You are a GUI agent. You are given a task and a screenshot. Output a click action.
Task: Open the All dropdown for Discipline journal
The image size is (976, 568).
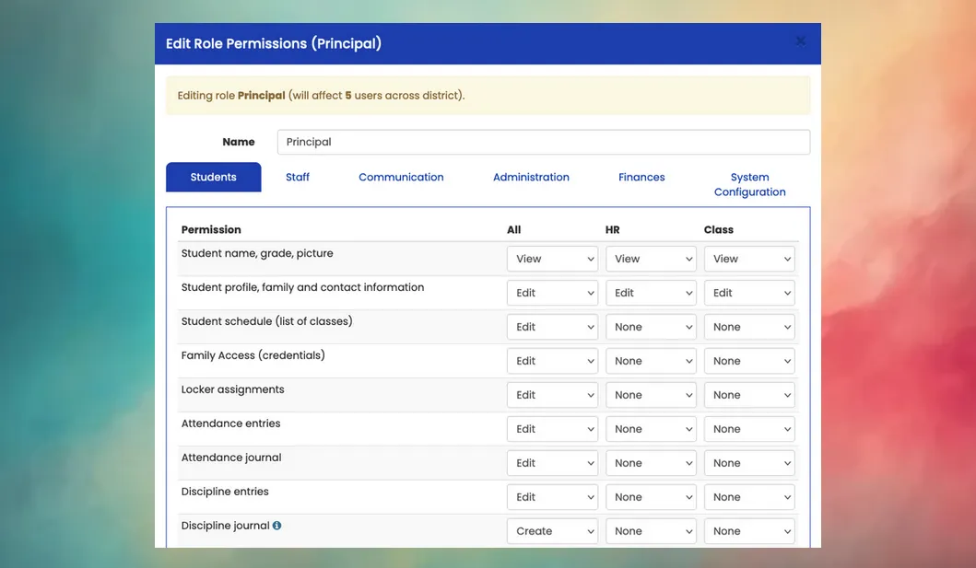pyautogui.click(x=551, y=530)
